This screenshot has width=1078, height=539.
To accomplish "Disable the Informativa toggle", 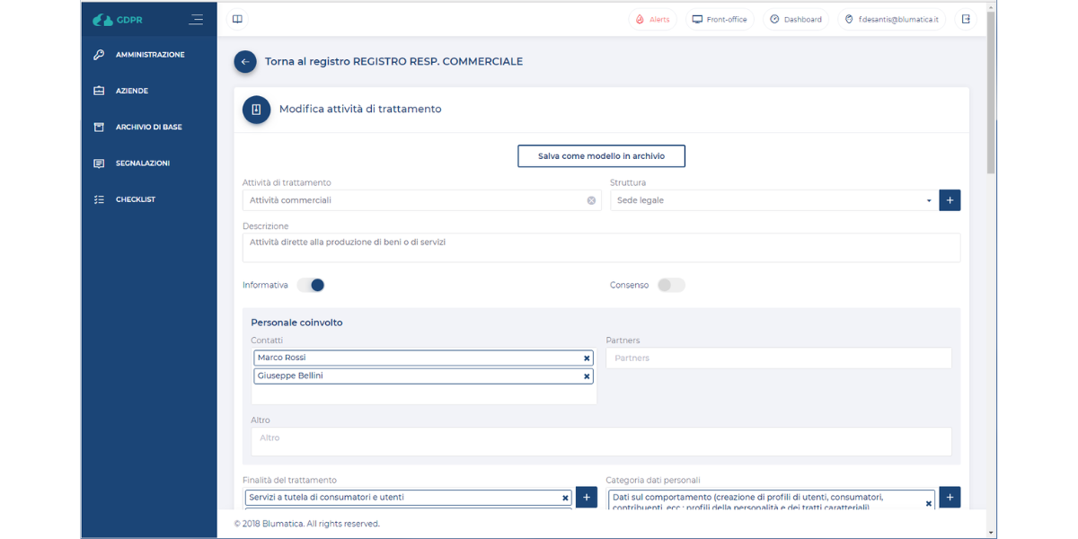I will tap(311, 285).
